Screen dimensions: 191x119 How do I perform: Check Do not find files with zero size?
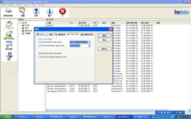(x=39, y=57)
